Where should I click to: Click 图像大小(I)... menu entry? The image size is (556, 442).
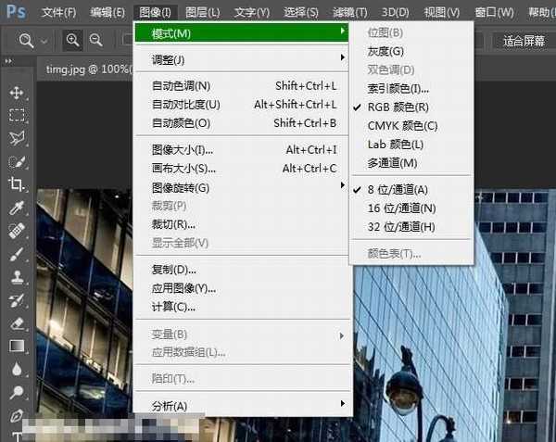[183, 150]
